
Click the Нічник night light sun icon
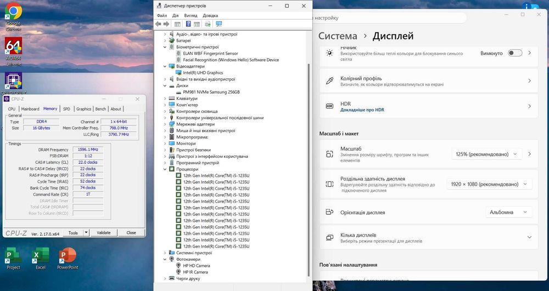(x=329, y=53)
